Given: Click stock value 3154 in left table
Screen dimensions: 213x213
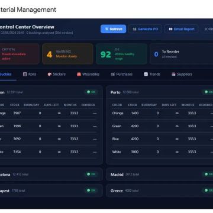Looking at the screenshot, I should 17,152.
